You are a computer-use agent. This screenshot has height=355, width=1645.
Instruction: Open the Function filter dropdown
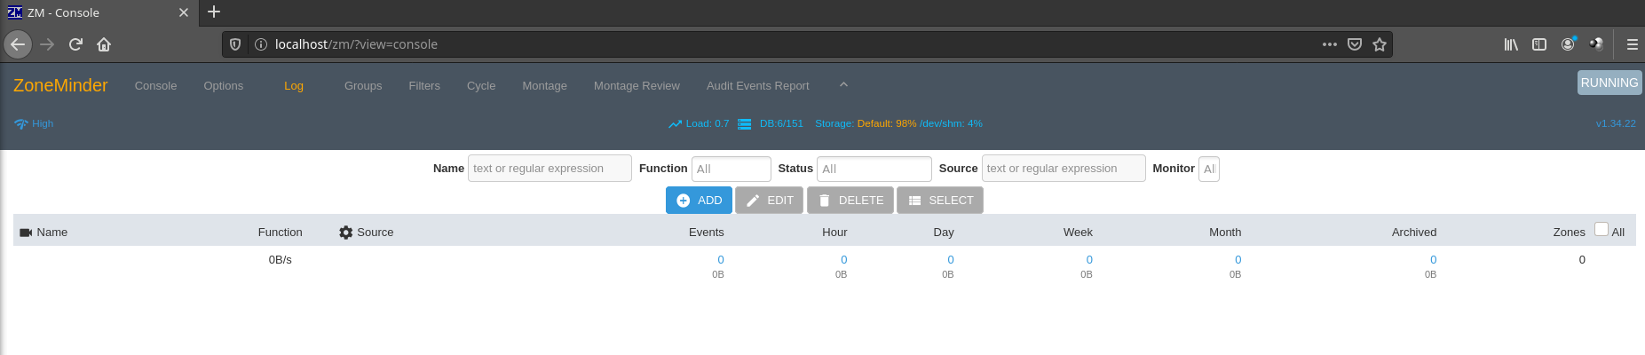731,169
